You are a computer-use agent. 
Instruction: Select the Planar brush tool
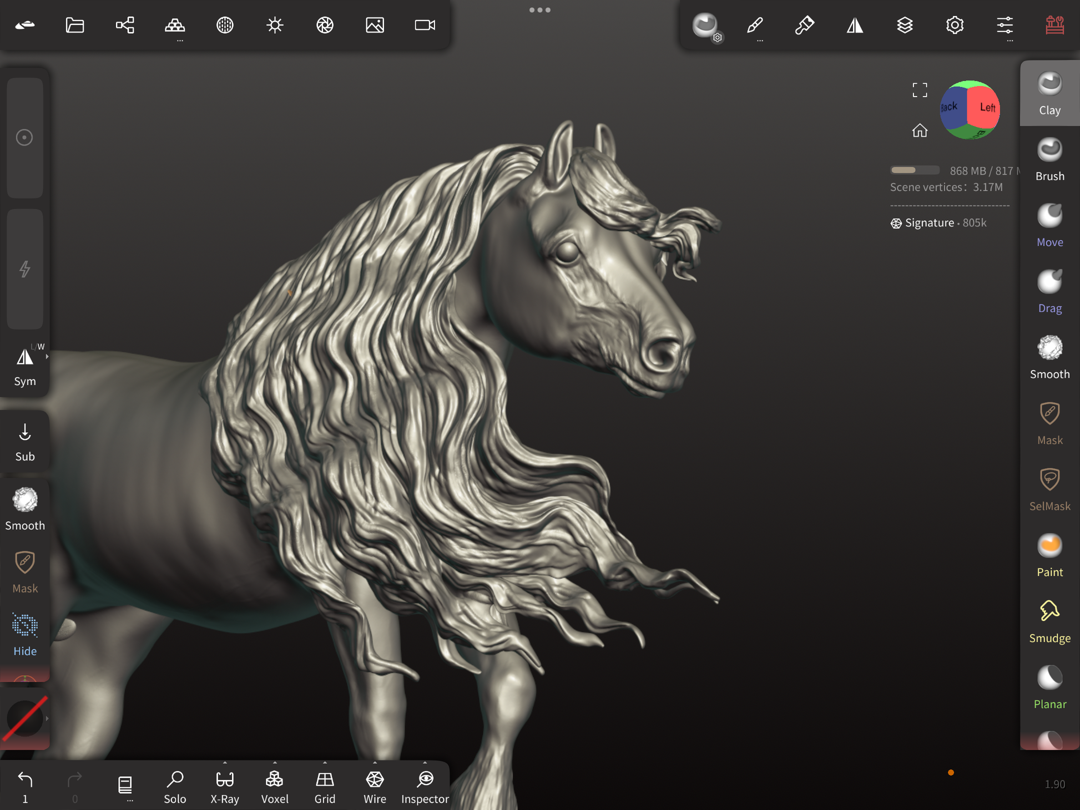(x=1049, y=687)
